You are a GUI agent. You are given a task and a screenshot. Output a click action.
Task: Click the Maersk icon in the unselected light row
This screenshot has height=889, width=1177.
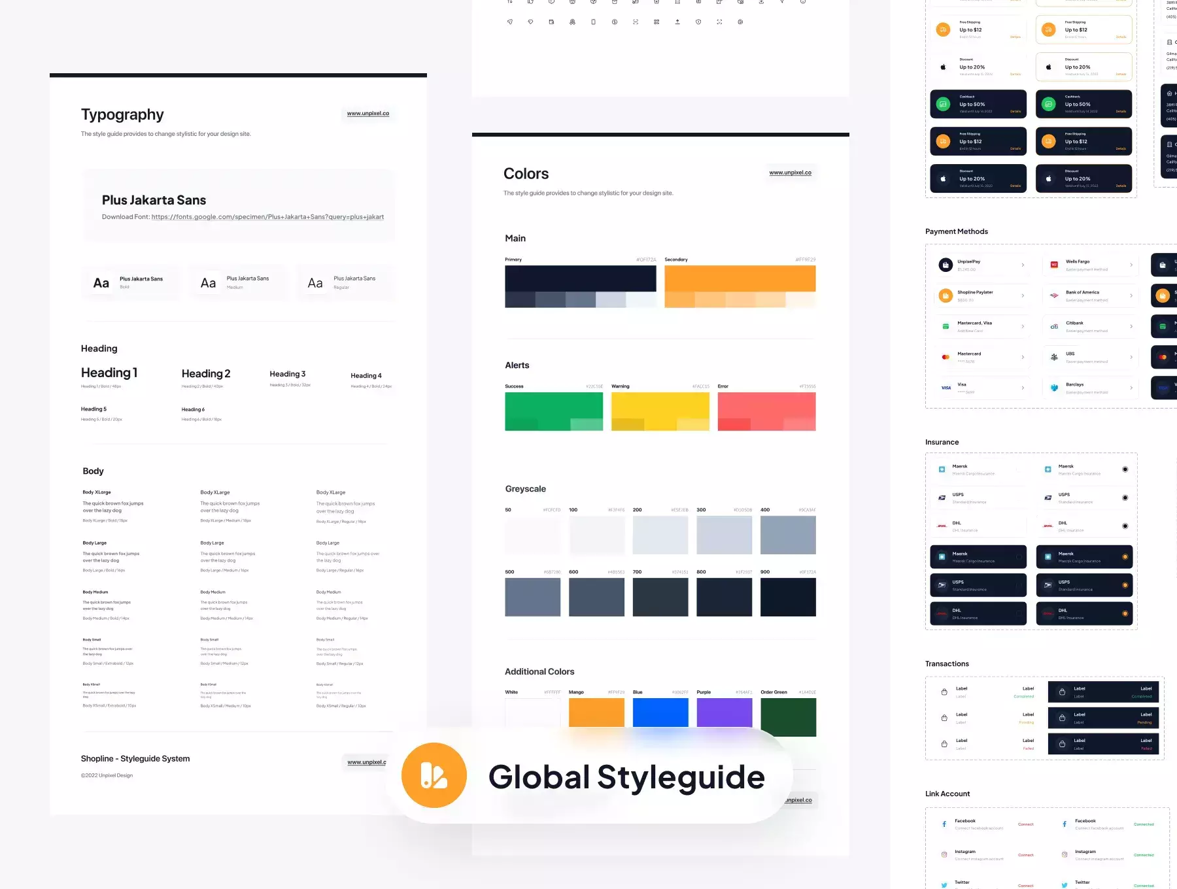(x=942, y=469)
